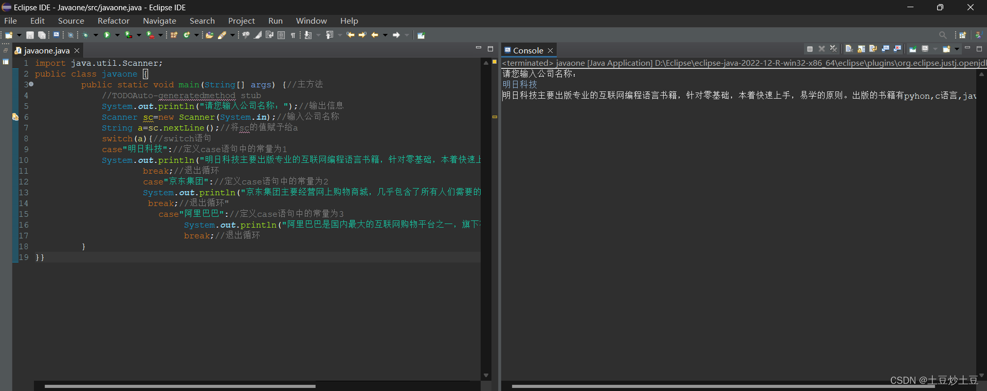
Task: Toggle editor Word Wrap
Action: point(269,35)
